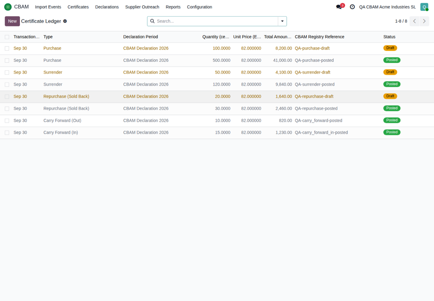Sort by Status column header
434x301 pixels.
click(390, 37)
